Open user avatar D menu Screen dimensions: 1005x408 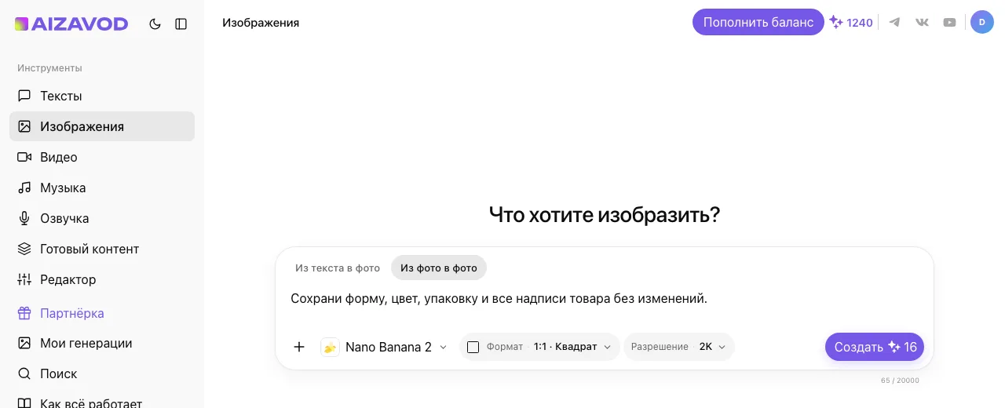982,22
